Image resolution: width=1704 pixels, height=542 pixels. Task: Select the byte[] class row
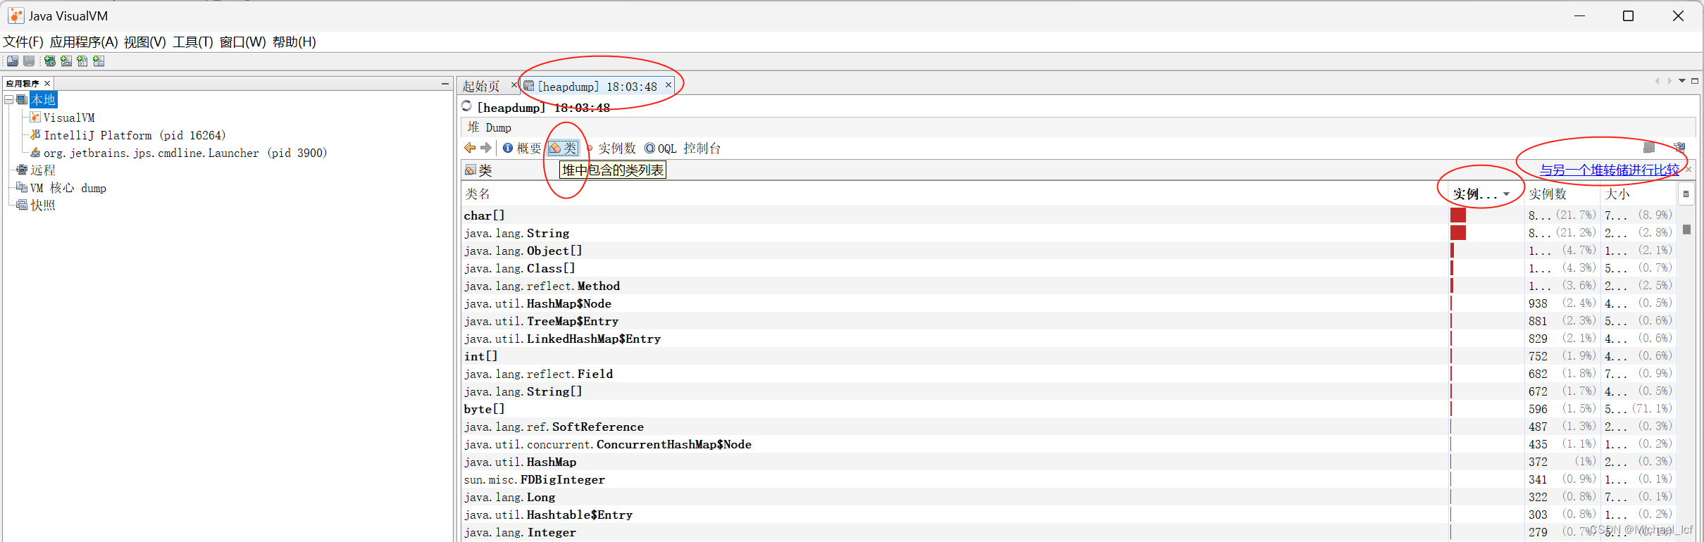pos(1068,408)
